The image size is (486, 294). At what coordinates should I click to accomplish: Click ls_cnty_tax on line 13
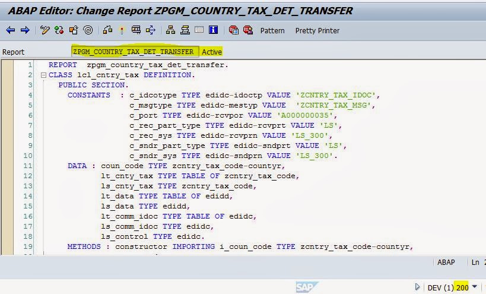pyautogui.click(x=127, y=186)
